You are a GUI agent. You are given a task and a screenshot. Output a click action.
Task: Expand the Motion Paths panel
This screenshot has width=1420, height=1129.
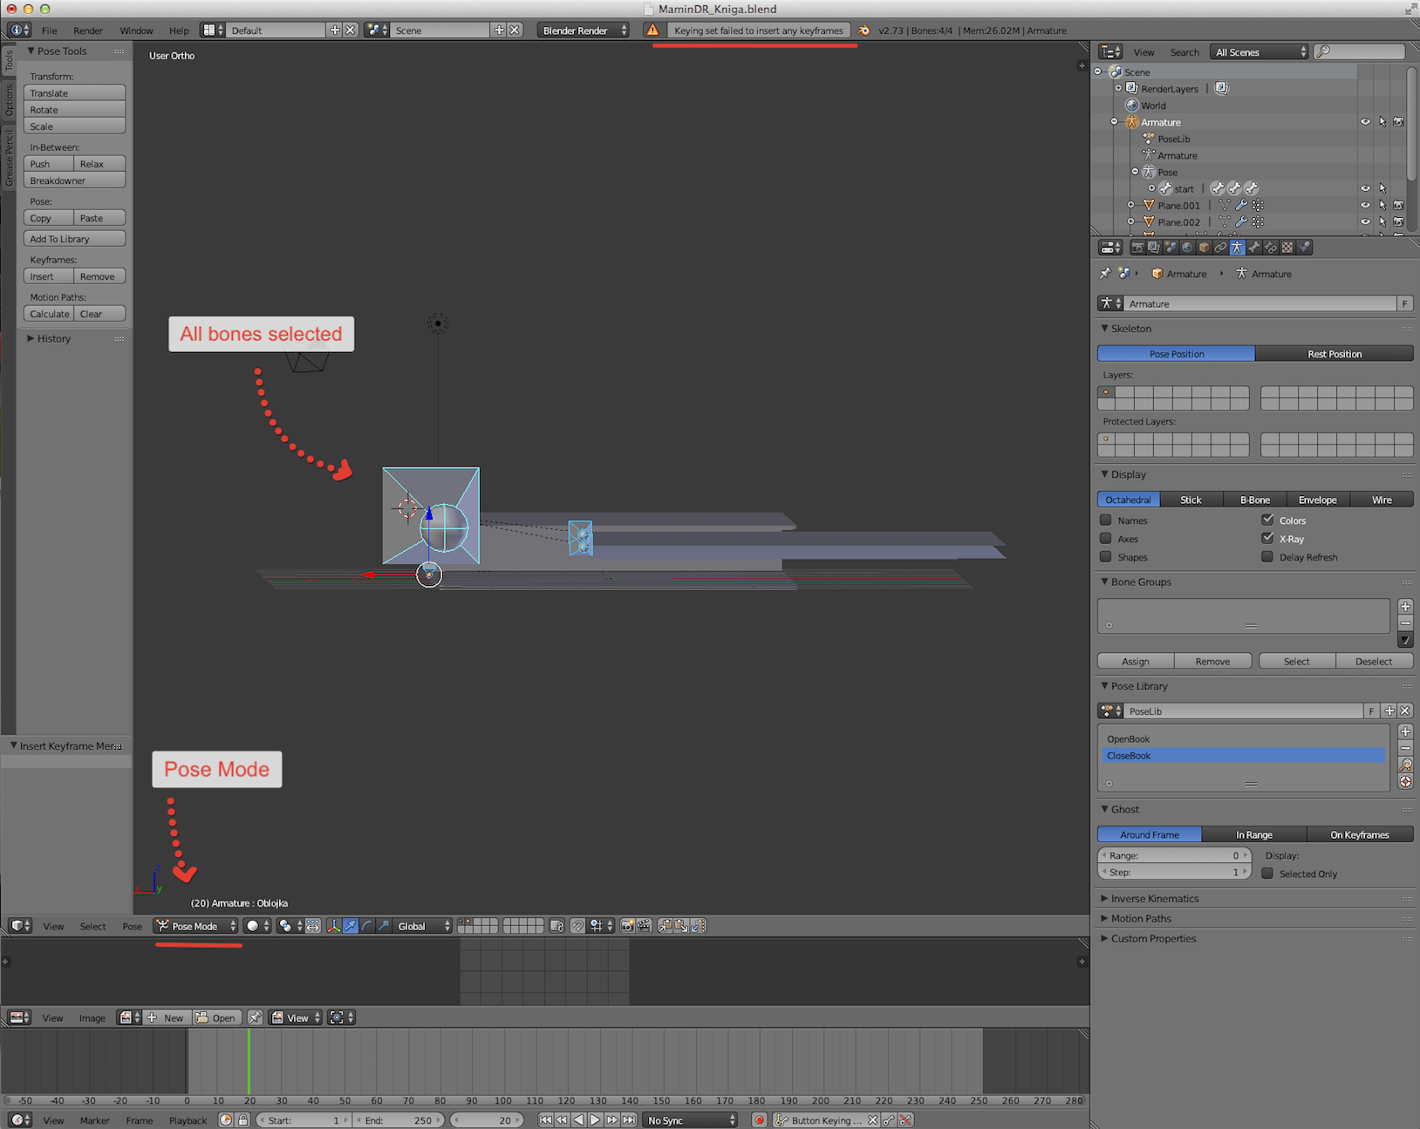(x=1143, y=918)
